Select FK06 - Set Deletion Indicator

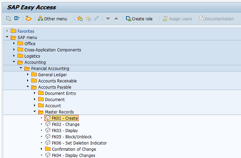79,143
